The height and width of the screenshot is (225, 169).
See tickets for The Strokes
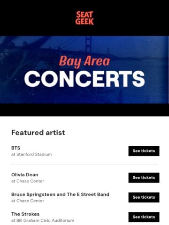[144, 217]
